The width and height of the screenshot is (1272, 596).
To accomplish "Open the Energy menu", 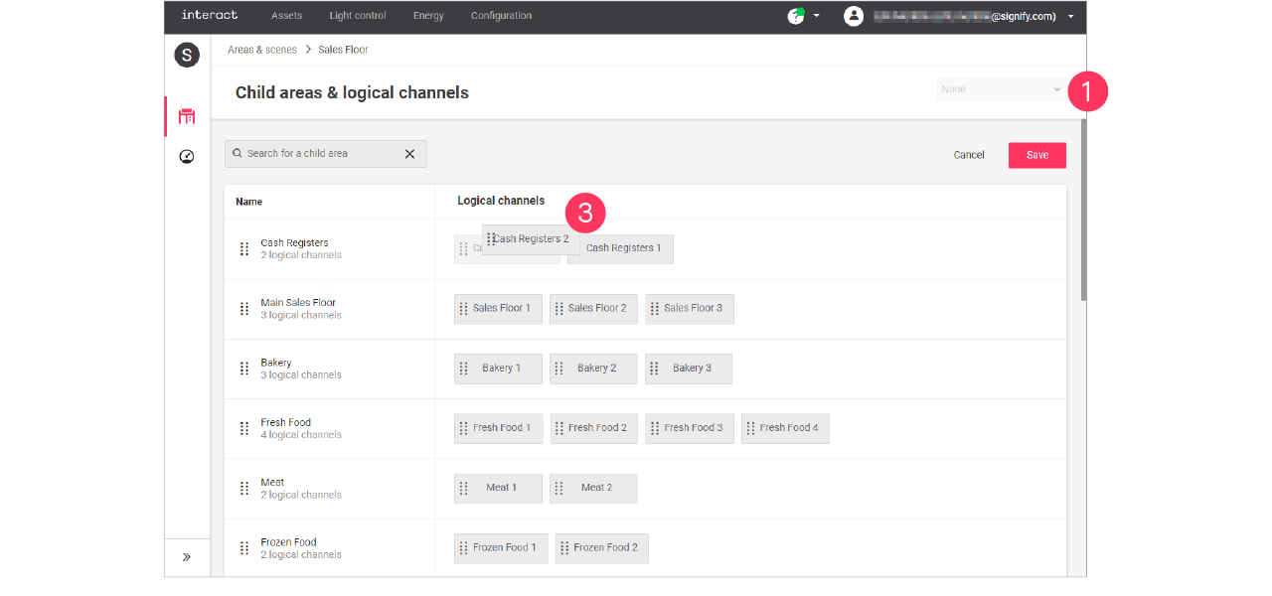I will click(x=428, y=16).
